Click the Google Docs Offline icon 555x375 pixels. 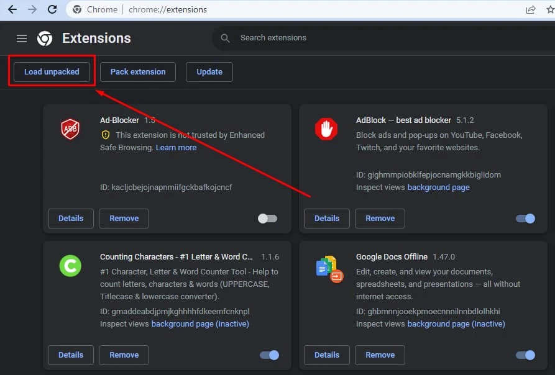[x=329, y=269]
